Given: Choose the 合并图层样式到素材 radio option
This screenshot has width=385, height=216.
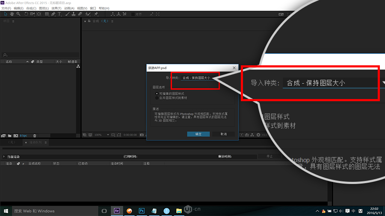Looking at the screenshot, I should [157, 98].
